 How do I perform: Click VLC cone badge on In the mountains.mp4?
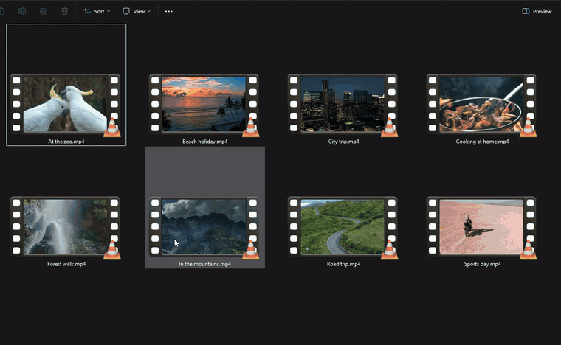click(251, 250)
